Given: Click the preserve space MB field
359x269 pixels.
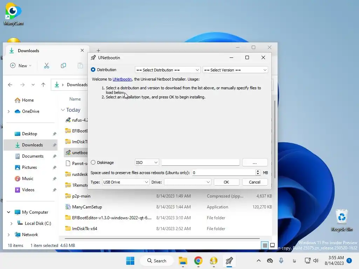Looking at the screenshot, I should (223, 173).
